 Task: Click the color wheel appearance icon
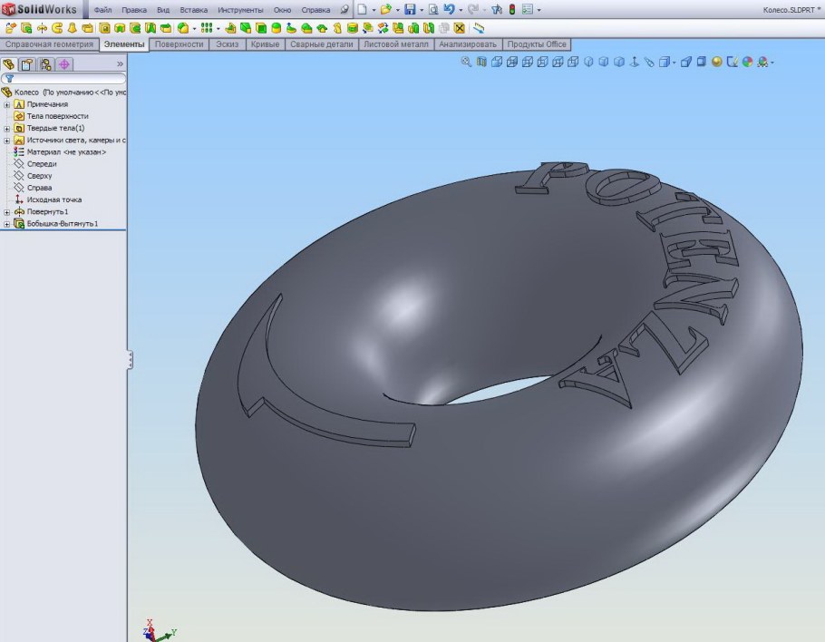pos(747,63)
